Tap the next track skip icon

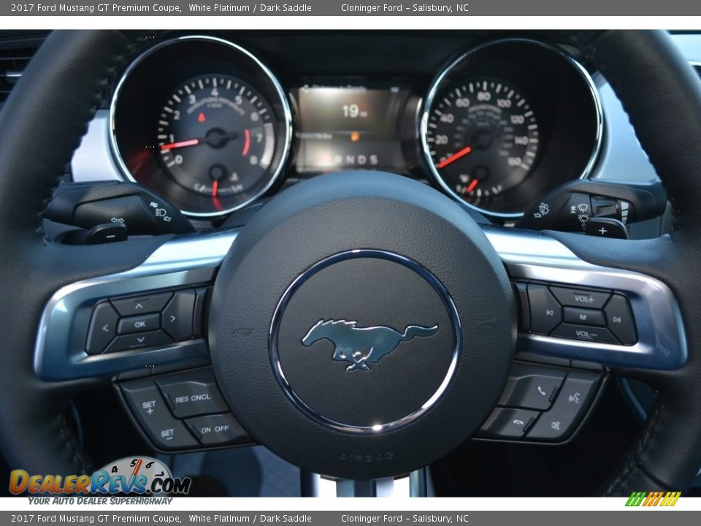(616, 320)
